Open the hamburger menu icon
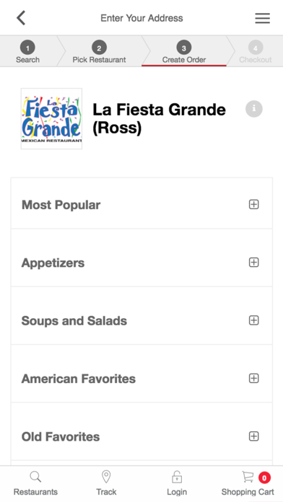The height and width of the screenshot is (502, 283). click(262, 18)
